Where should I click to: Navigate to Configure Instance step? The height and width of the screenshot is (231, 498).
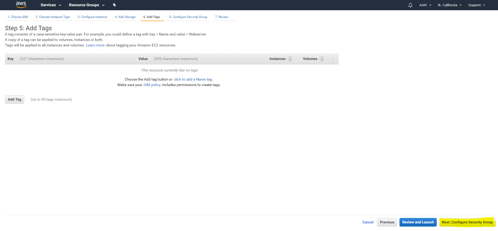tap(92, 17)
